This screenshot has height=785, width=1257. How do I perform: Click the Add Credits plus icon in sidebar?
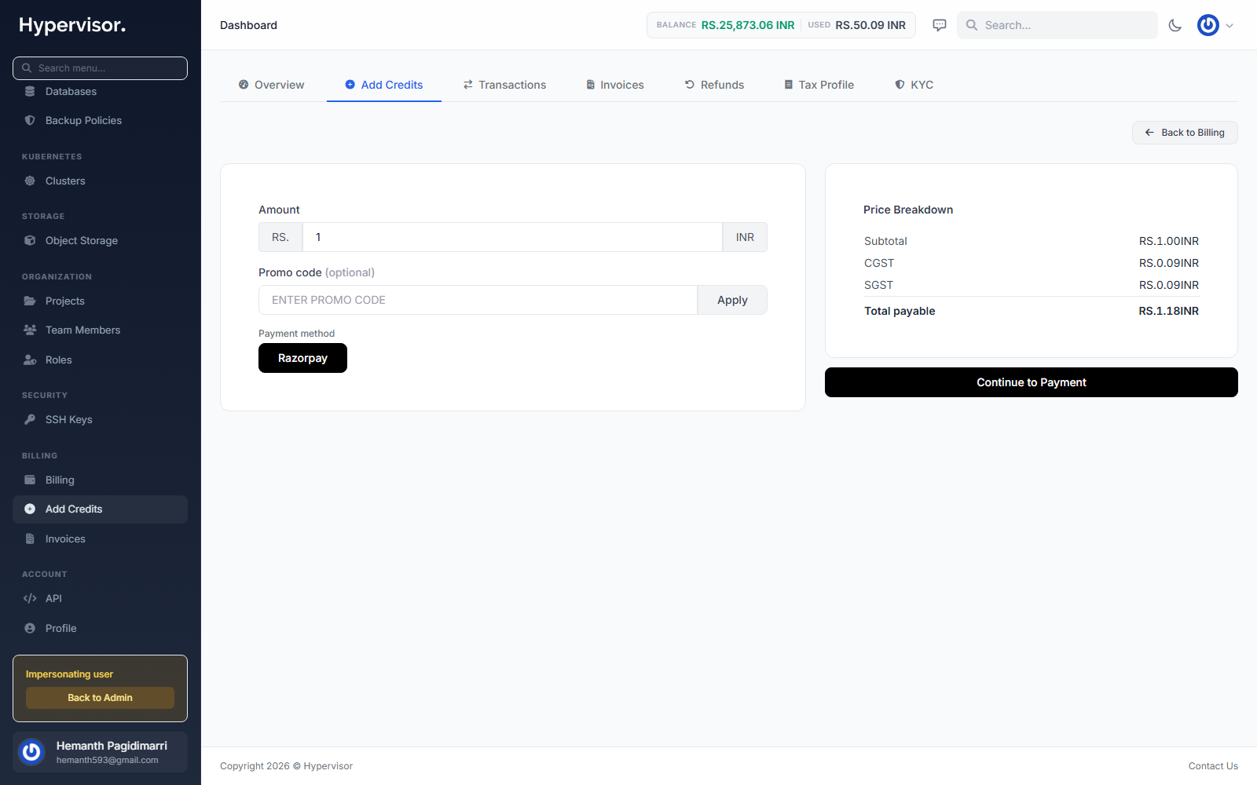30,509
